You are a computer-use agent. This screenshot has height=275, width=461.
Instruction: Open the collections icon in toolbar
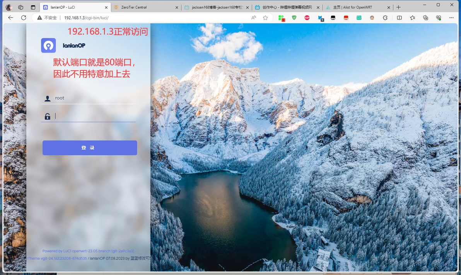point(425,18)
